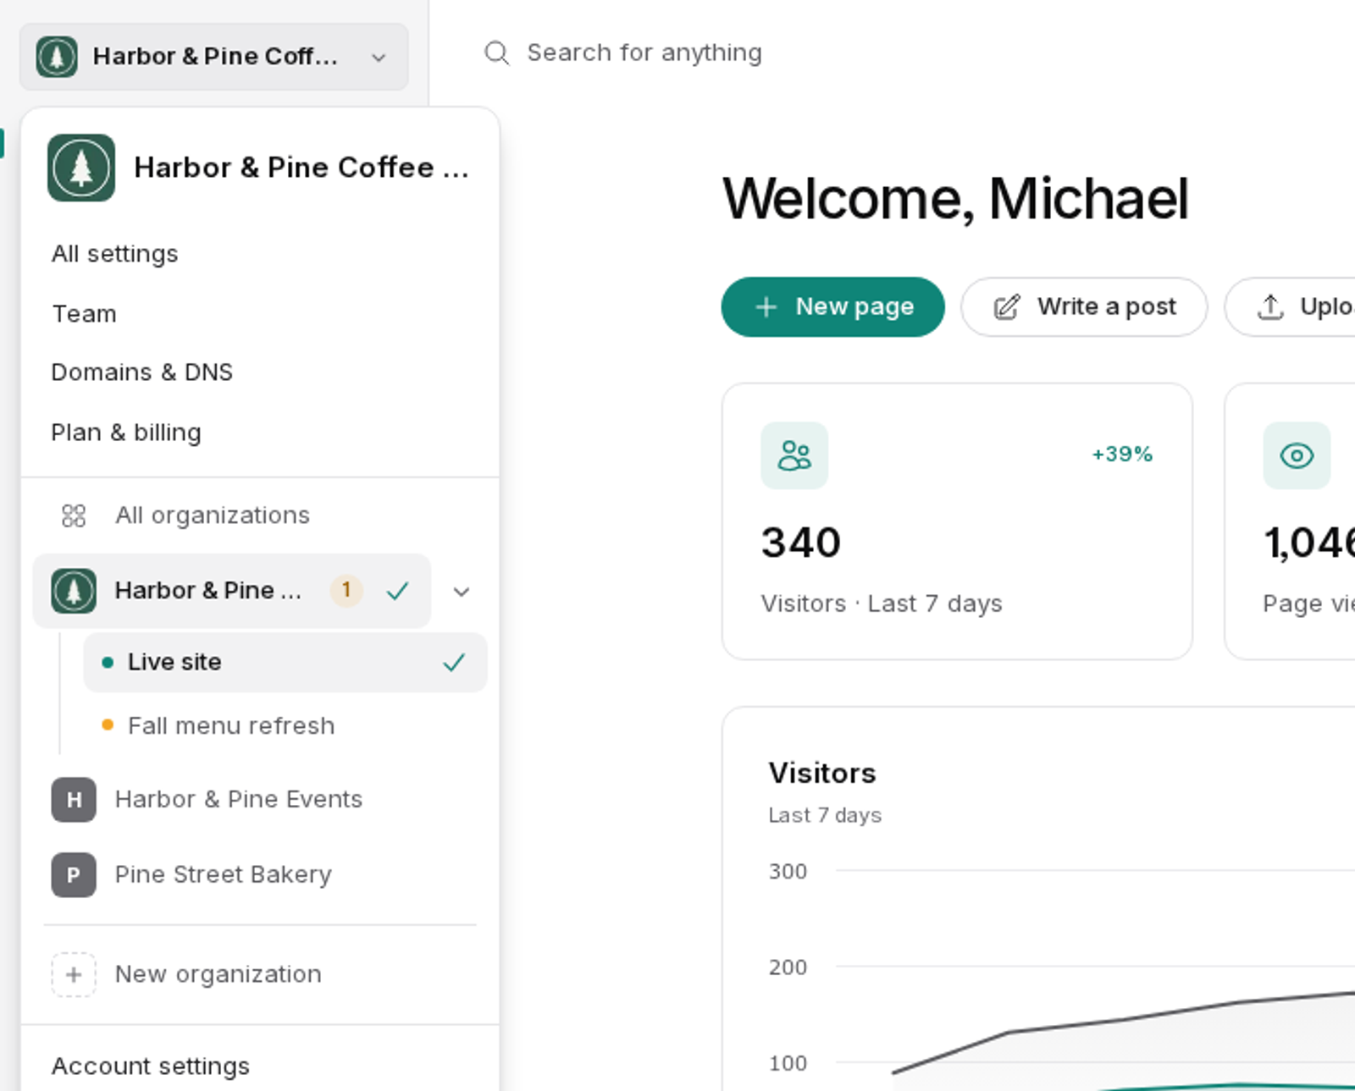
Task: Collapse the Harbor & Pine sites chevron
Action: point(462,592)
